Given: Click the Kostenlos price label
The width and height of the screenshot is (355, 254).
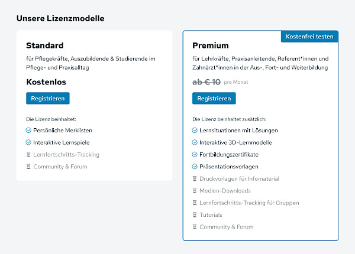Looking at the screenshot, I should point(46,82).
